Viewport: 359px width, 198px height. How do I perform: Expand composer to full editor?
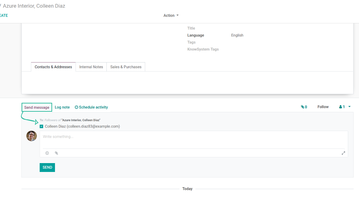[x=343, y=153]
